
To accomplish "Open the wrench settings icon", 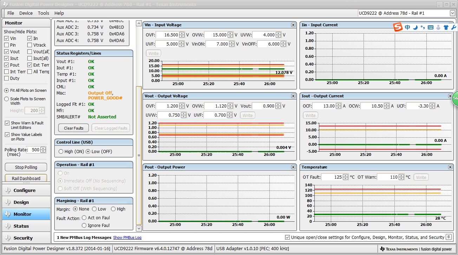I will click(x=453, y=27).
